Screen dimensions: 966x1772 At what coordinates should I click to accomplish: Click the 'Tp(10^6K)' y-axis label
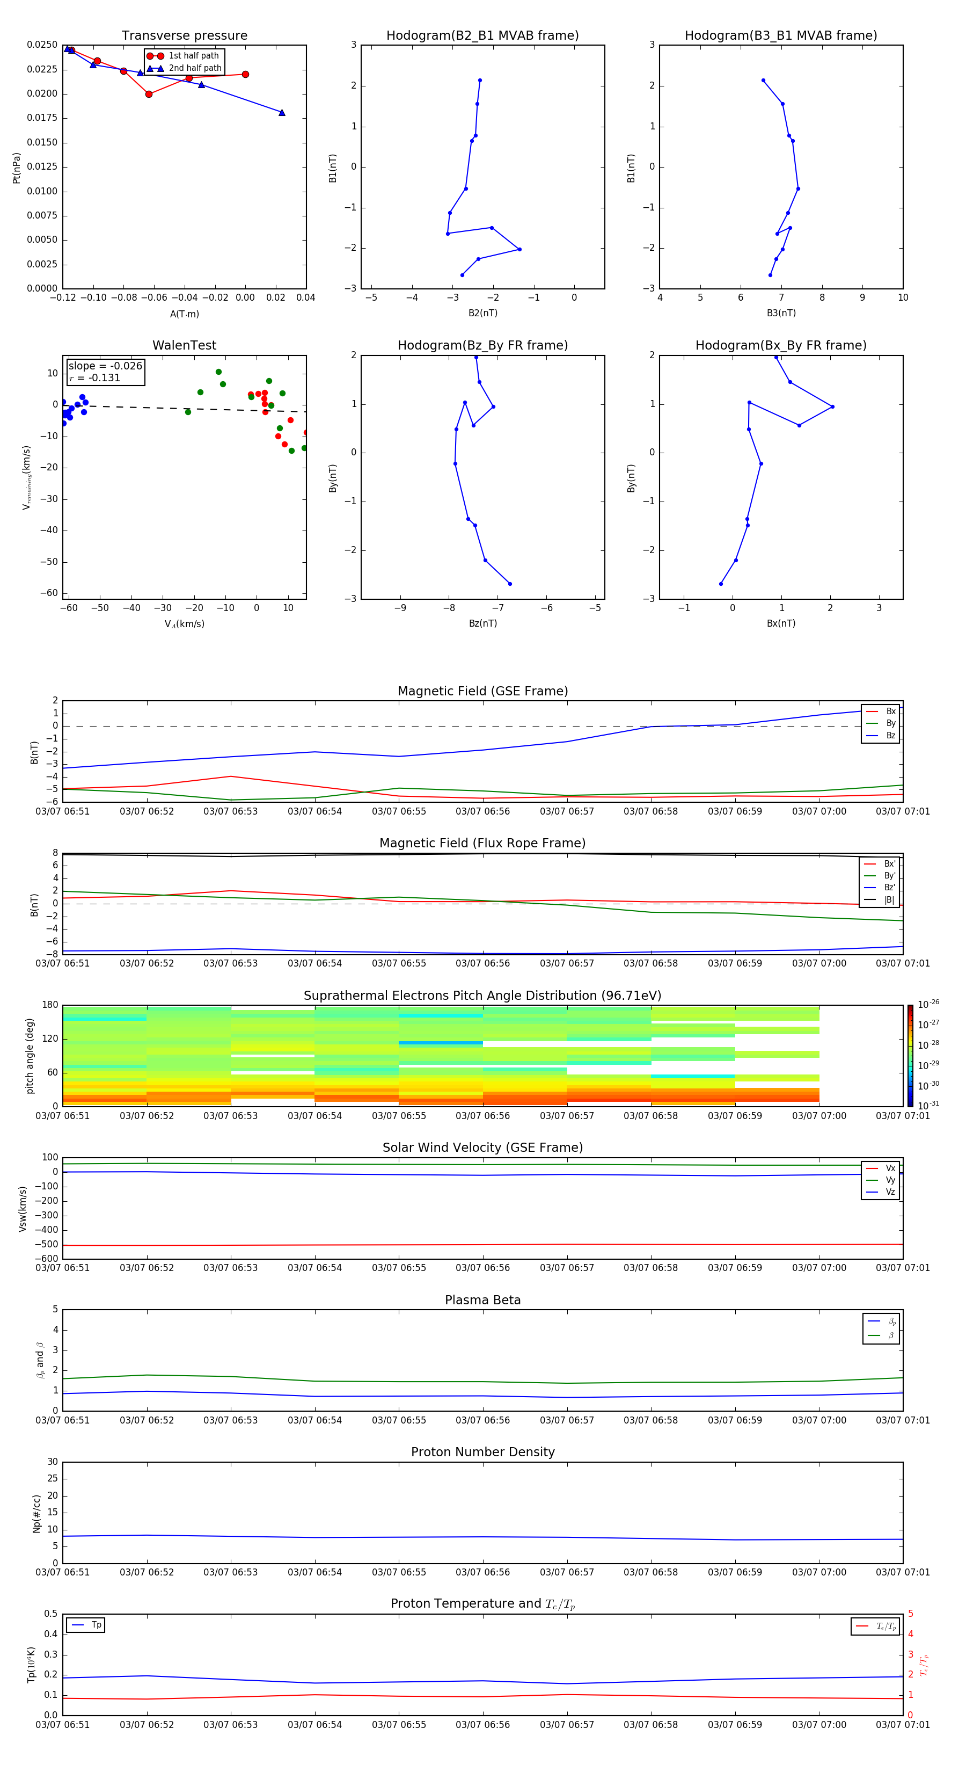pyautogui.click(x=31, y=1665)
